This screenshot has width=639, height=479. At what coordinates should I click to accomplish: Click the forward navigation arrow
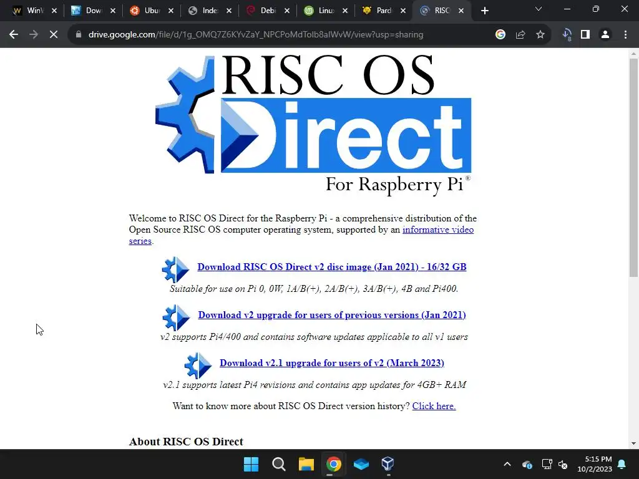(34, 35)
